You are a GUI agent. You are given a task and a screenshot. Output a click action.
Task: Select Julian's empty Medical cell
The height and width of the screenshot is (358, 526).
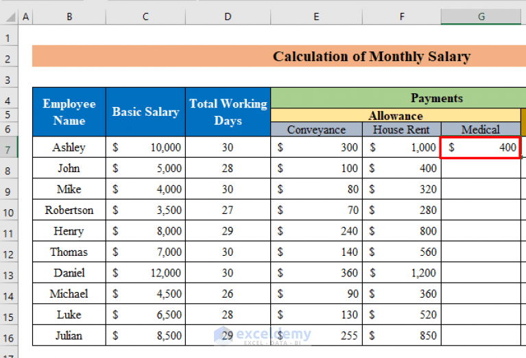[x=481, y=335]
